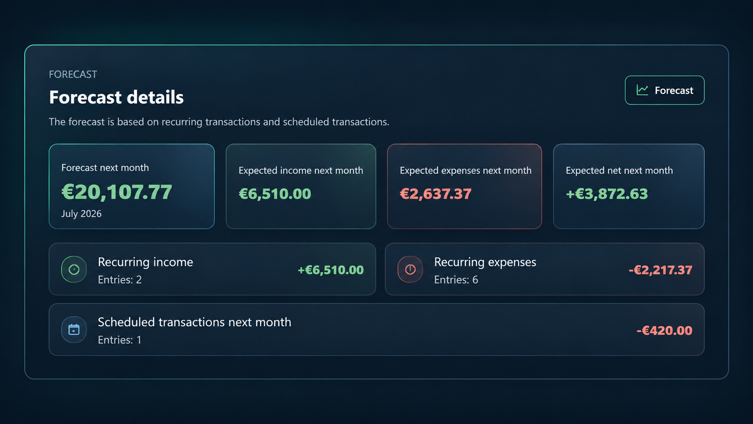Screen dimensions: 753x424
Task: Click the +€6,510.00 recurring income amount
Action: (x=331, y=270)
